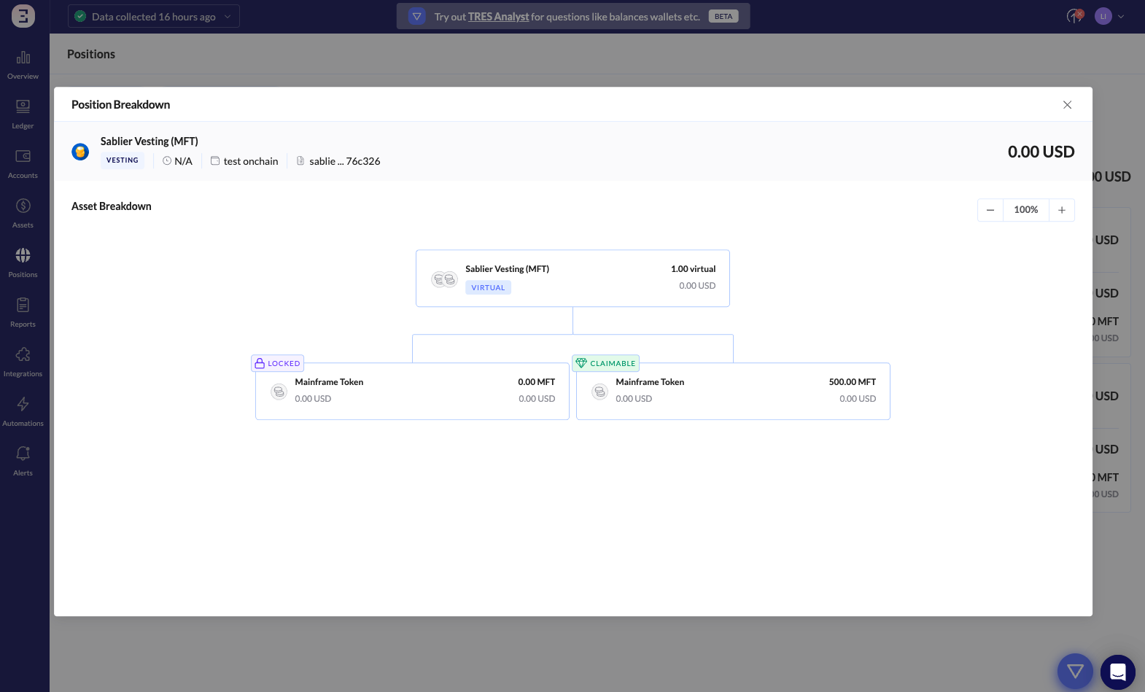
Task: Go to Ledger in the sidebar
Action: pos(23,108)
